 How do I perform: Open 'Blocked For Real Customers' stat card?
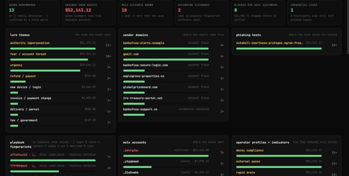258,12
